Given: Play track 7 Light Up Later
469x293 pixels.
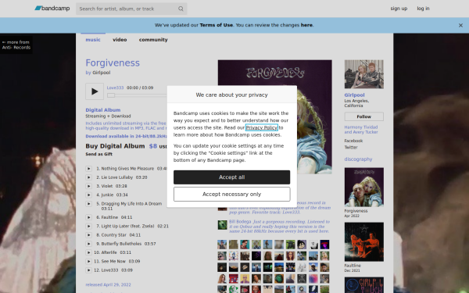Looking at the screenshot, I should 88,226.
